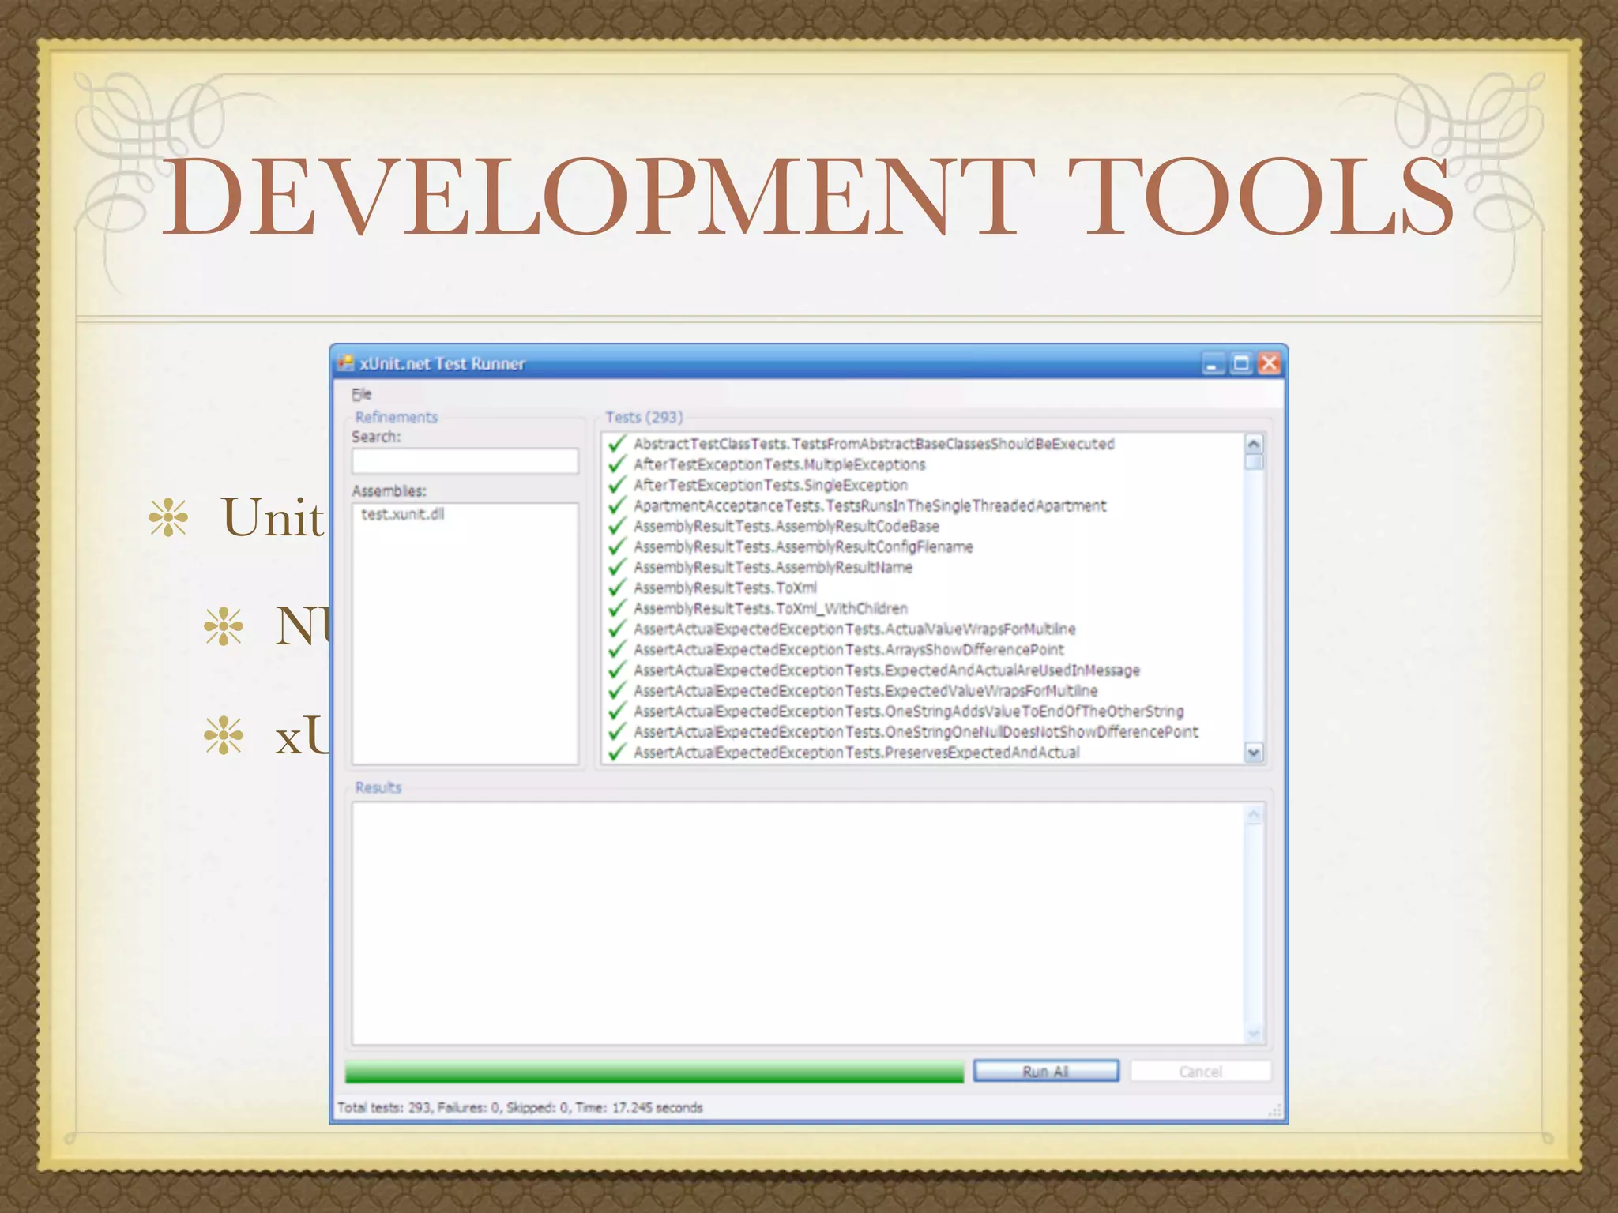Click the xUnit.net Test Runner title icon

(345, 363)
